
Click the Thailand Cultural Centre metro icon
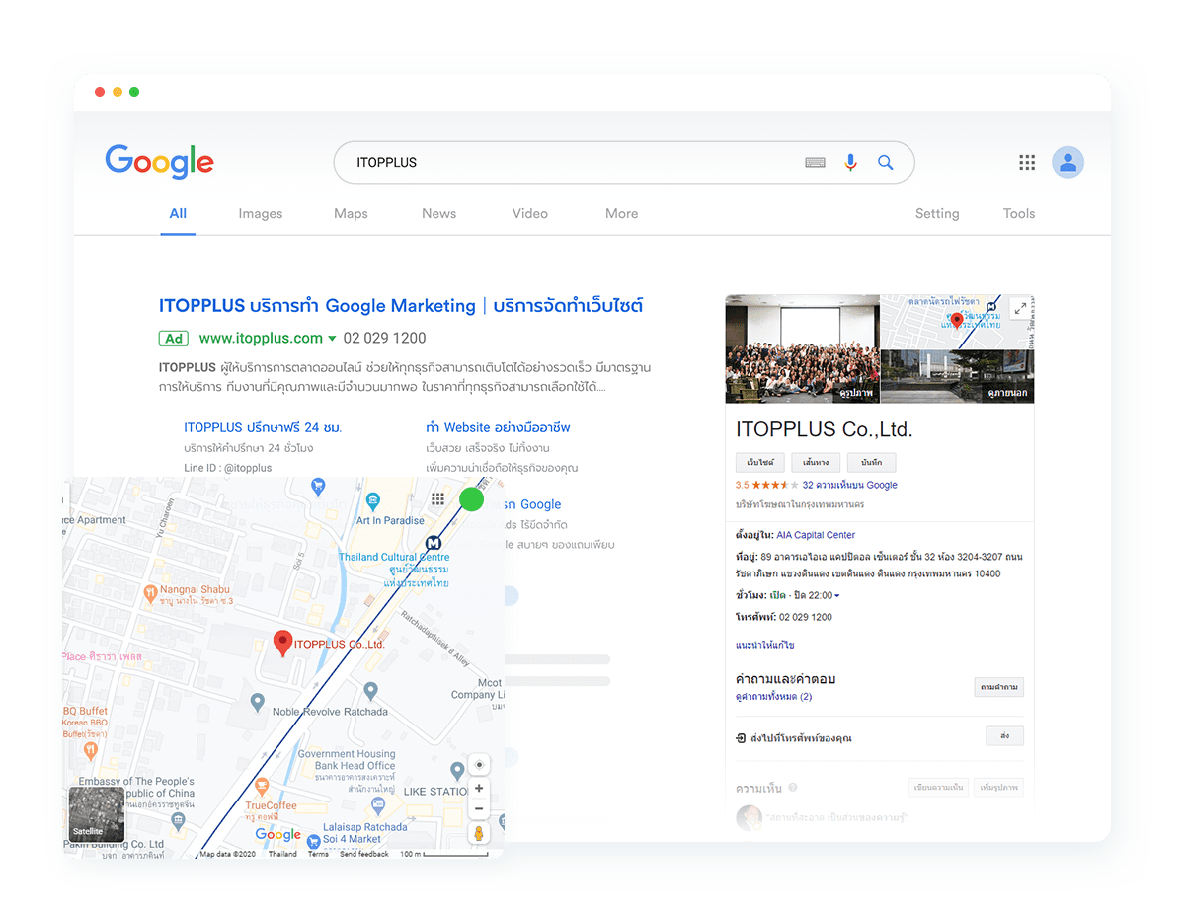point(433,543)
